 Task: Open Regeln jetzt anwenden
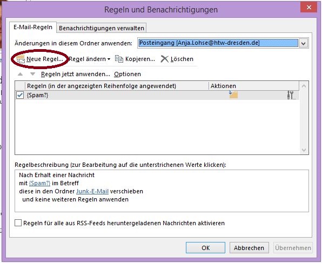(75, 74)
